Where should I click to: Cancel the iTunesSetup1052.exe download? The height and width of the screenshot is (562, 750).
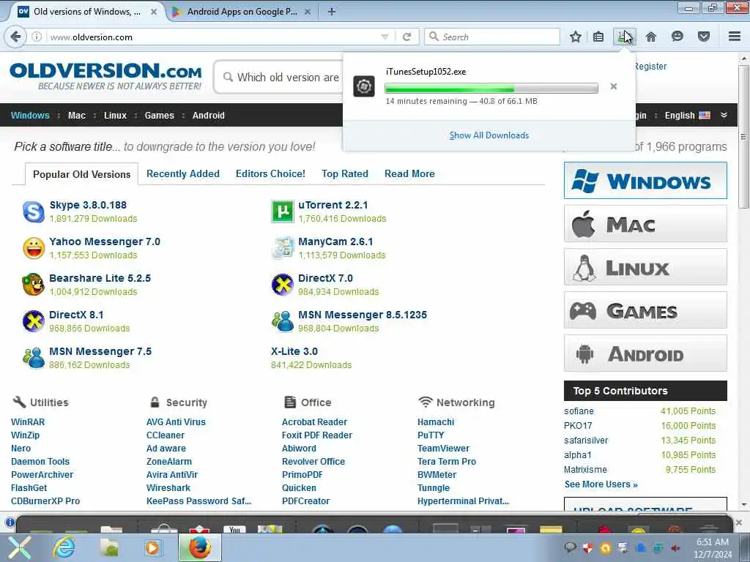point(613,86)
